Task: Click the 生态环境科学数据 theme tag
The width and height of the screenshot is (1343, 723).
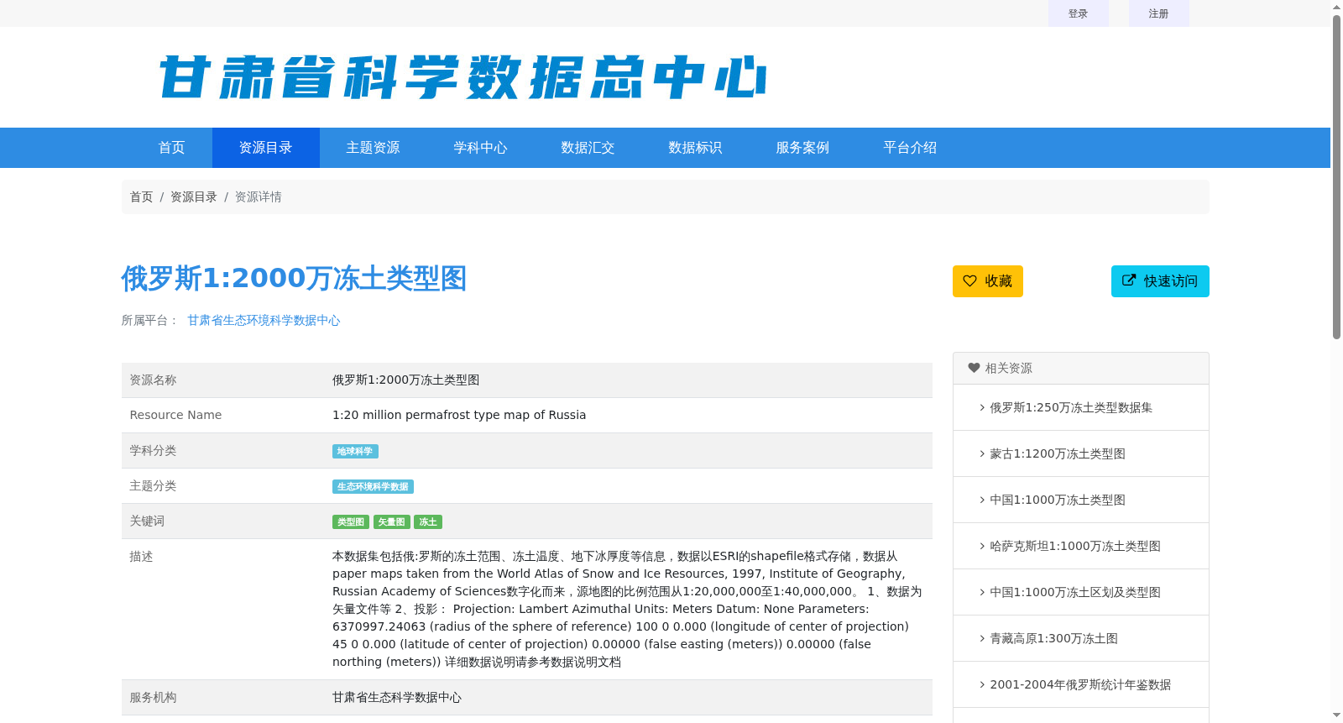Action: (x=373, y=487)
